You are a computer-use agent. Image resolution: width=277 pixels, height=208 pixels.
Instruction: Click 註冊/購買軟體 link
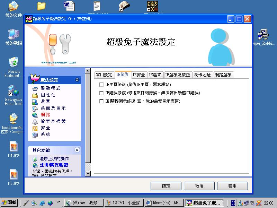54,165
